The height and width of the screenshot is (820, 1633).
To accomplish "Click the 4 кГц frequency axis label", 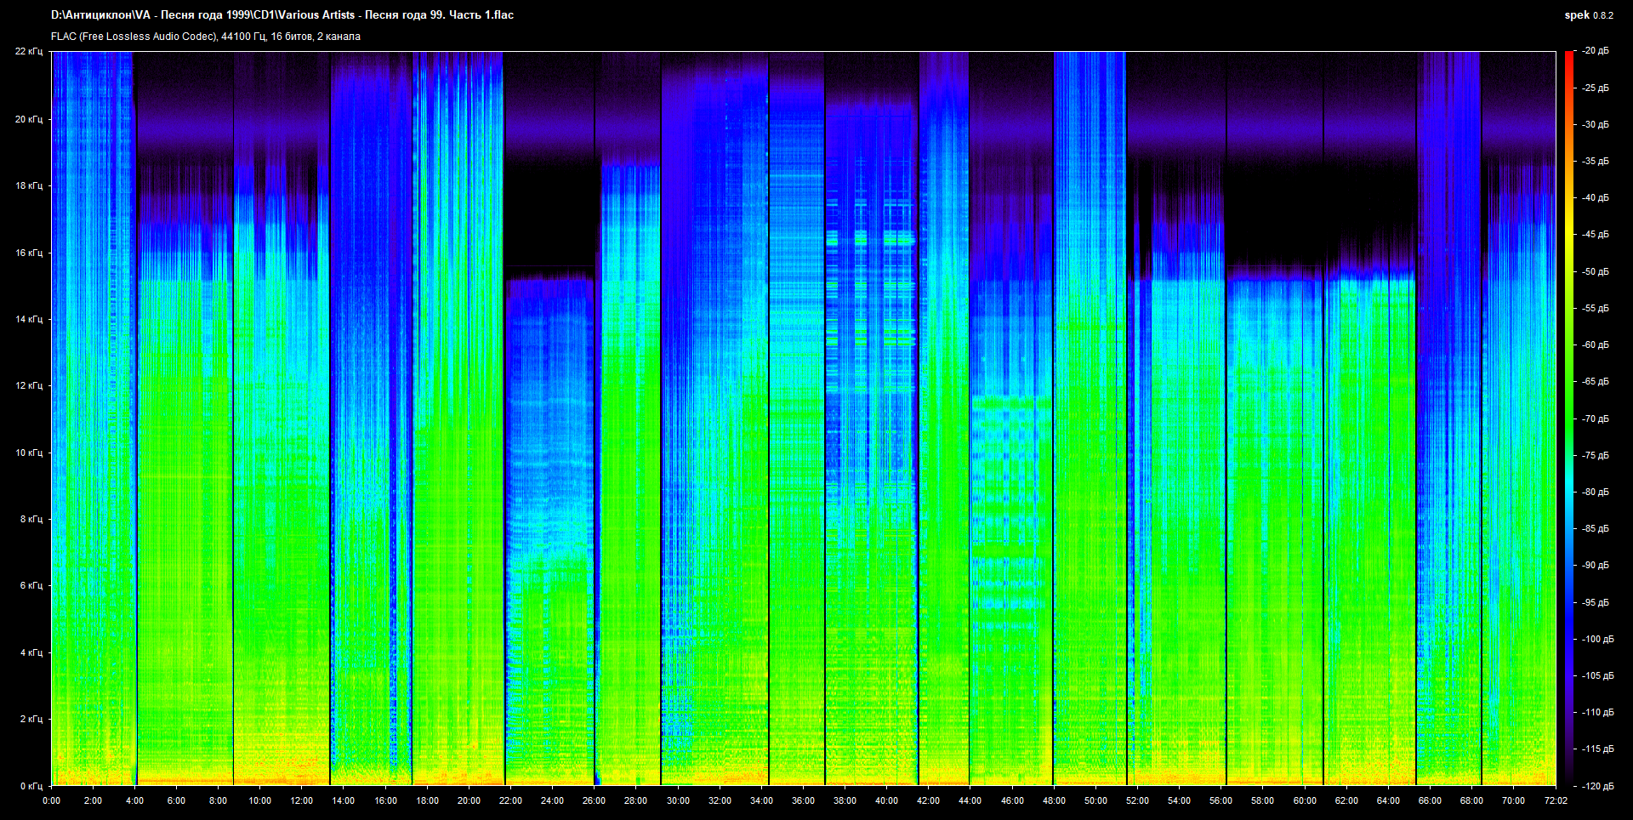I will click(31, 652).
